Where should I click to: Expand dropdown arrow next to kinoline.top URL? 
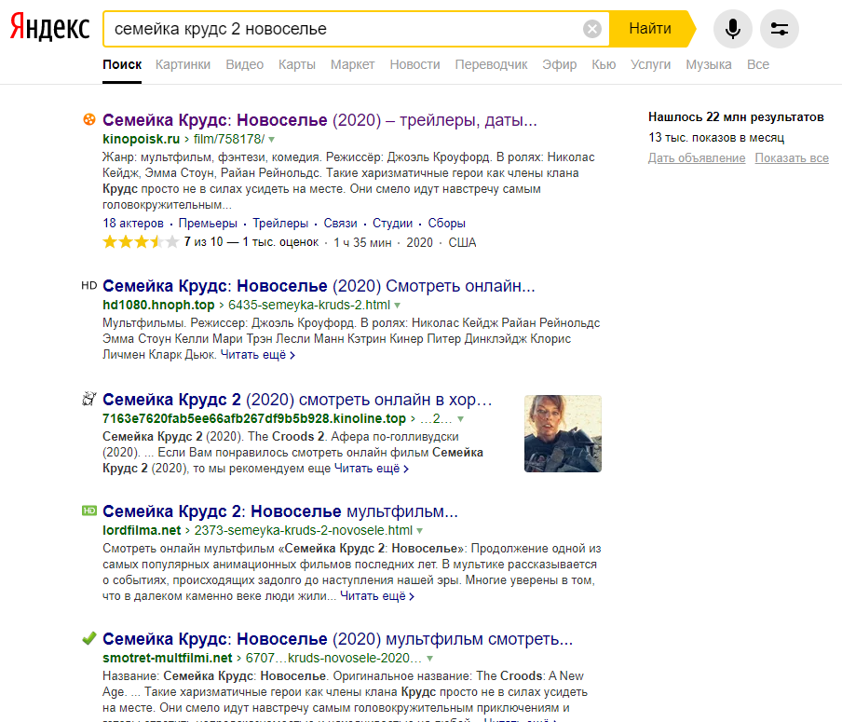pos(460,419)
